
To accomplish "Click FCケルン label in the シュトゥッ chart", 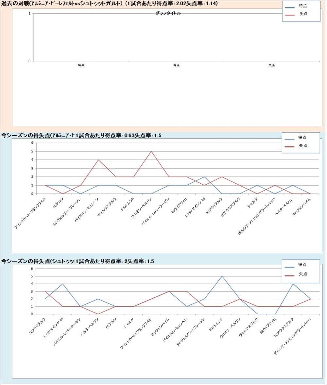I will pyautogui.click(x=111, y=323).
